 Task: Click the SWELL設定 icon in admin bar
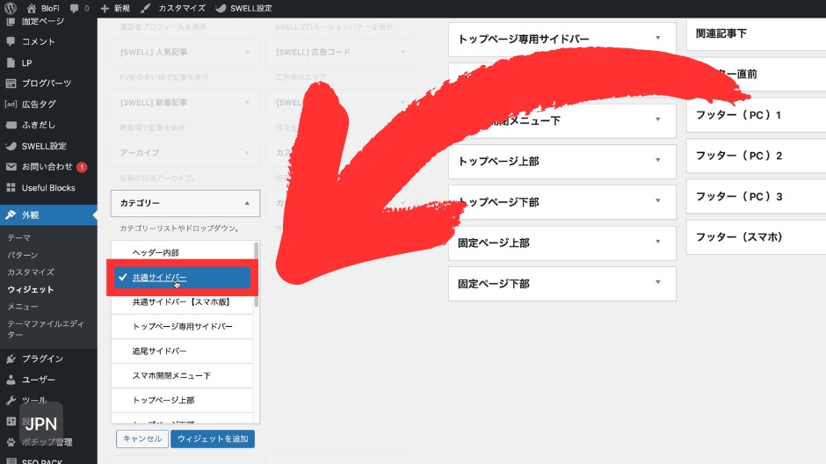tap(221, 8)
